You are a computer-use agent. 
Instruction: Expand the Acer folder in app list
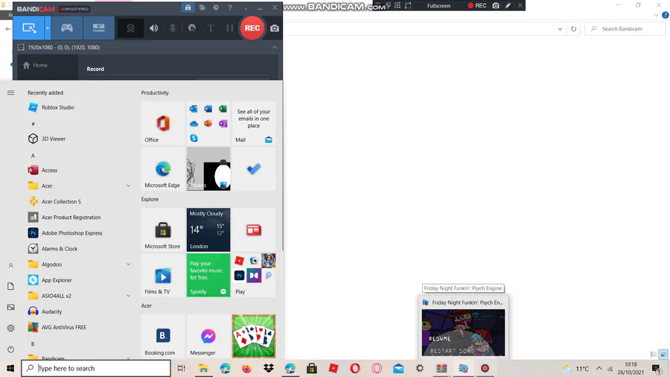(x=79, y=186)
